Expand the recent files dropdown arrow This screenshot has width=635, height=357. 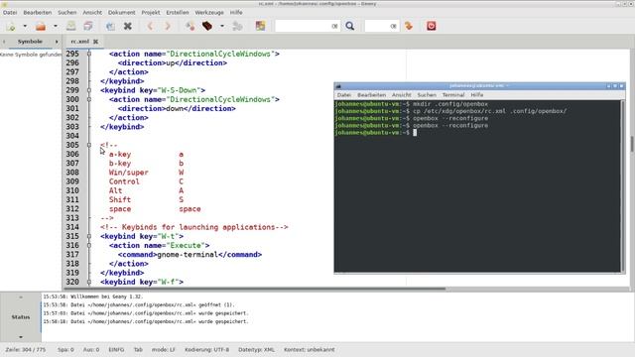[56, 27]
